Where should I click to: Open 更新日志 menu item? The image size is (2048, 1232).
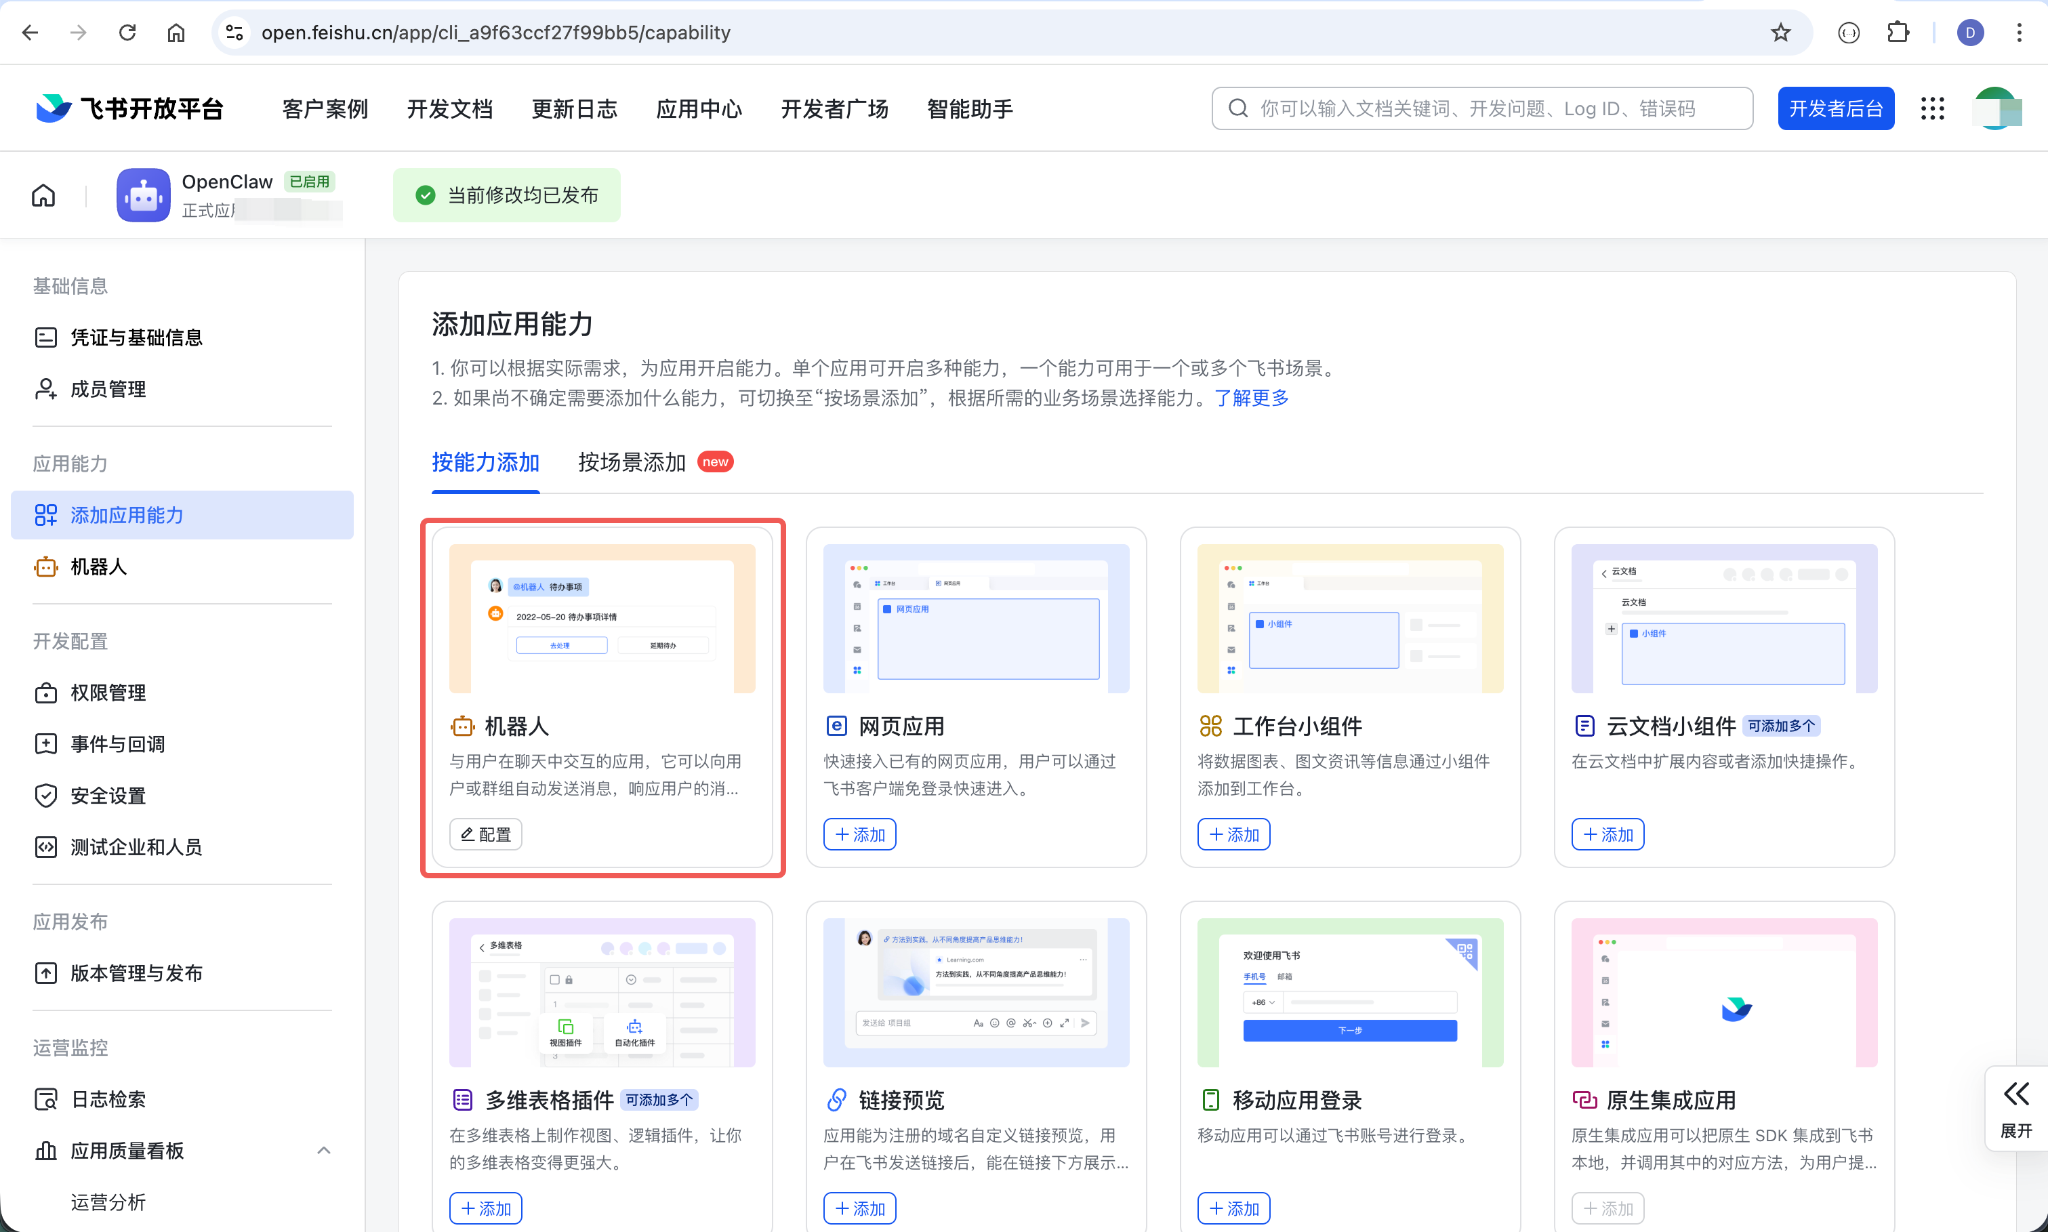pyautogui.click(x=575, y=108)
